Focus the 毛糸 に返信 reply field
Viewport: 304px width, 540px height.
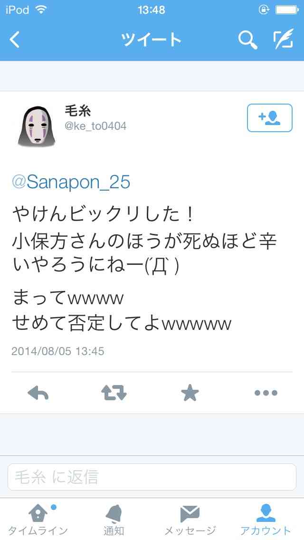click(152, 477)
